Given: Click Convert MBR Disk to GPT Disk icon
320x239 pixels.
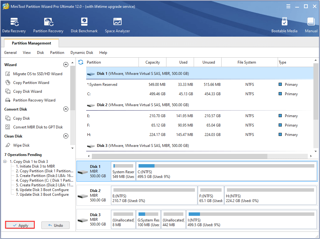Looking at the screenshot, I should [x=8, y=127].
